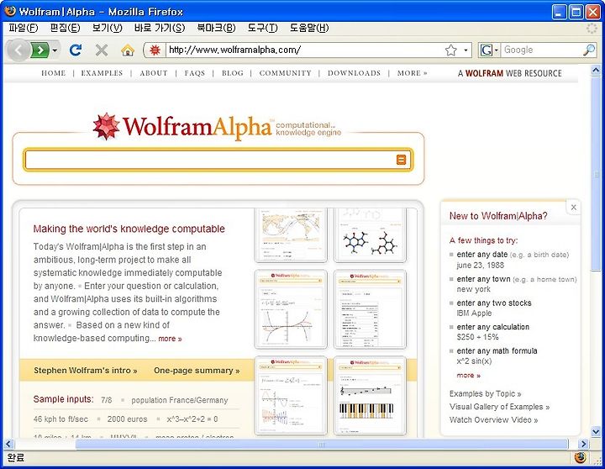605x469 pixels.
Task: Try the example new york
Action: (x=473, y=289)
